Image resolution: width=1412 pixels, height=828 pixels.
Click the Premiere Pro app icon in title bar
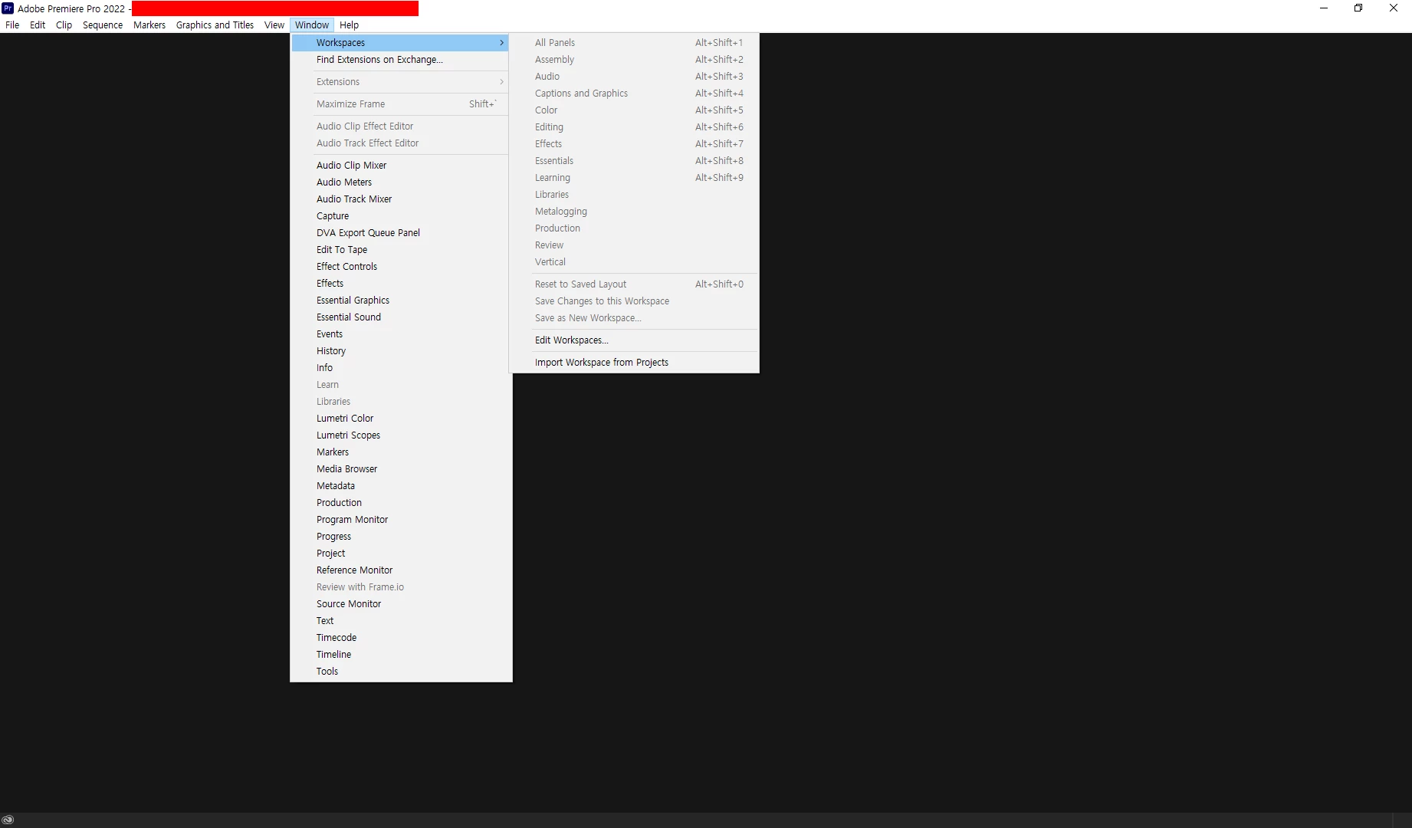8,8
